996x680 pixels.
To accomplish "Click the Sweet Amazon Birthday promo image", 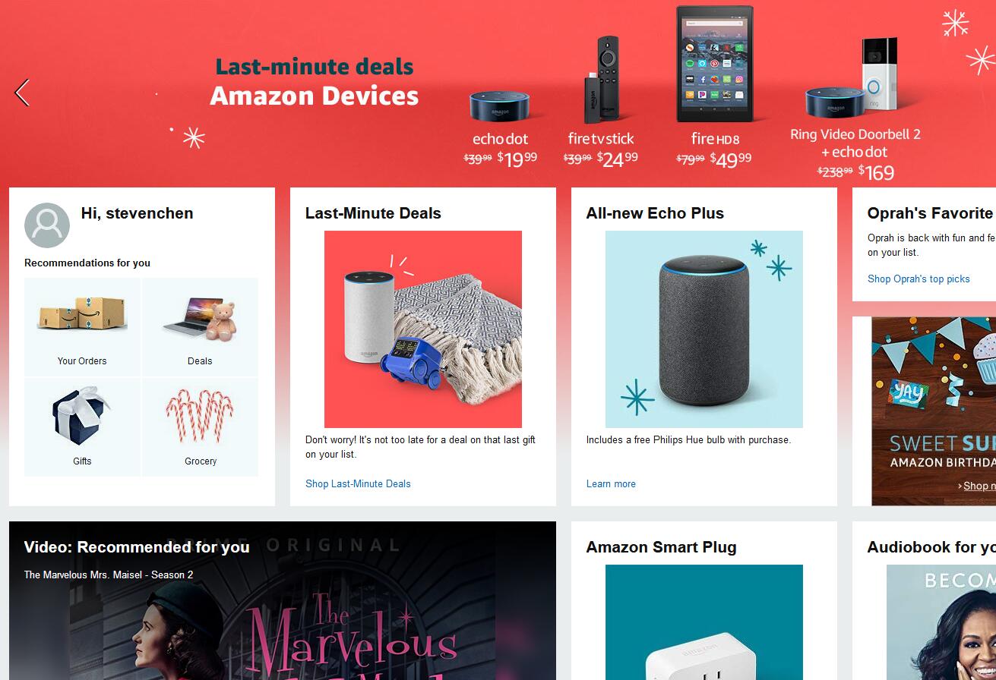I will (934, 411).
